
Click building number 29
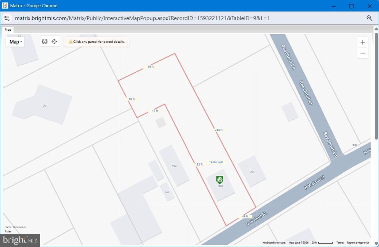click(x=45, y=106)
